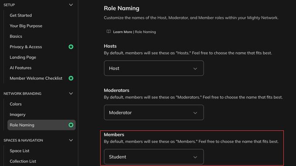Click the NETWORK BRANDING section header

tap(23, 93)
